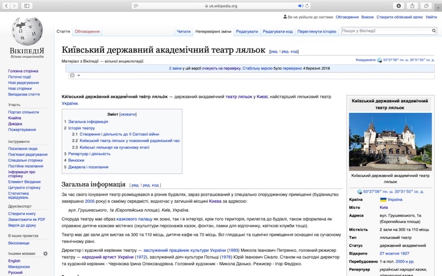442x276 pixels.
Task: Mute the tab audio speaker icon
Action: pyautogui.click(x=301, y=6)
